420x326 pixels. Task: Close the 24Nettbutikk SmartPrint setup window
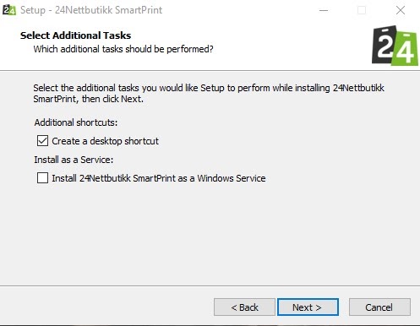pyautogui.click(x=401, y=10)
